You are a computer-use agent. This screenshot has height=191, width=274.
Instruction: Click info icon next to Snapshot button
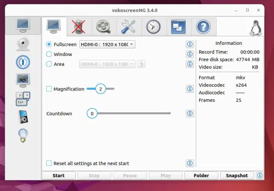260,175
